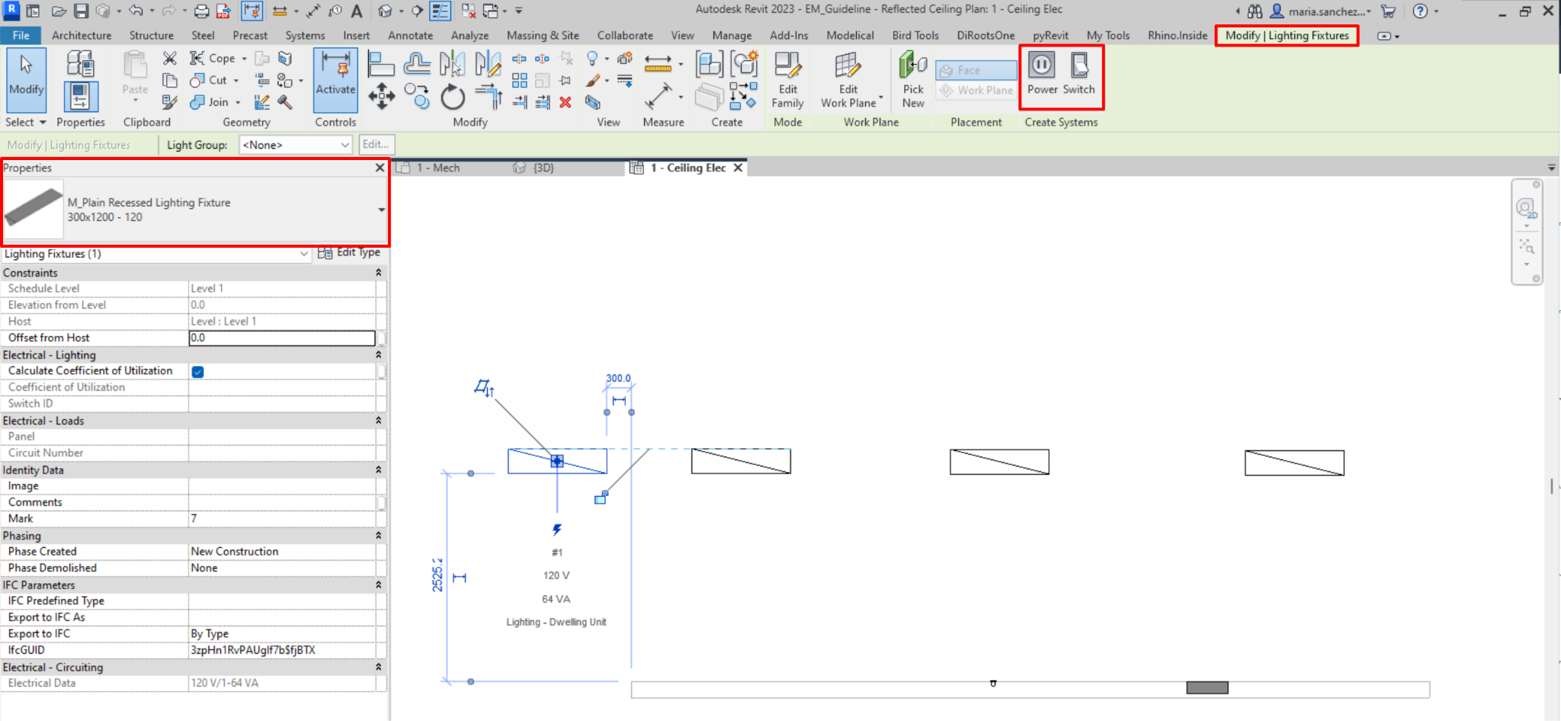
Task: Switch to the 1 - Mech view tab
Action: click(438, 168)
